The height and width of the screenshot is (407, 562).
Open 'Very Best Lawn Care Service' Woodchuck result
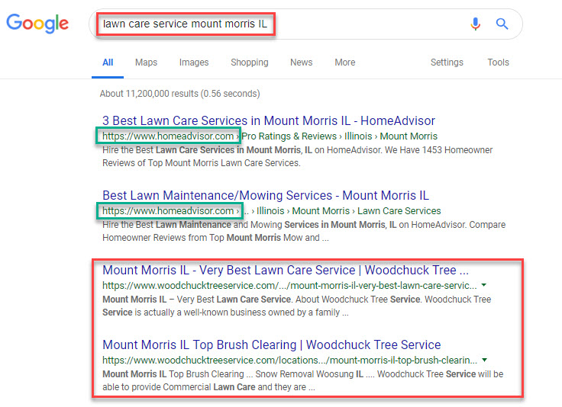pyautogui.click(x=286, y=270)
